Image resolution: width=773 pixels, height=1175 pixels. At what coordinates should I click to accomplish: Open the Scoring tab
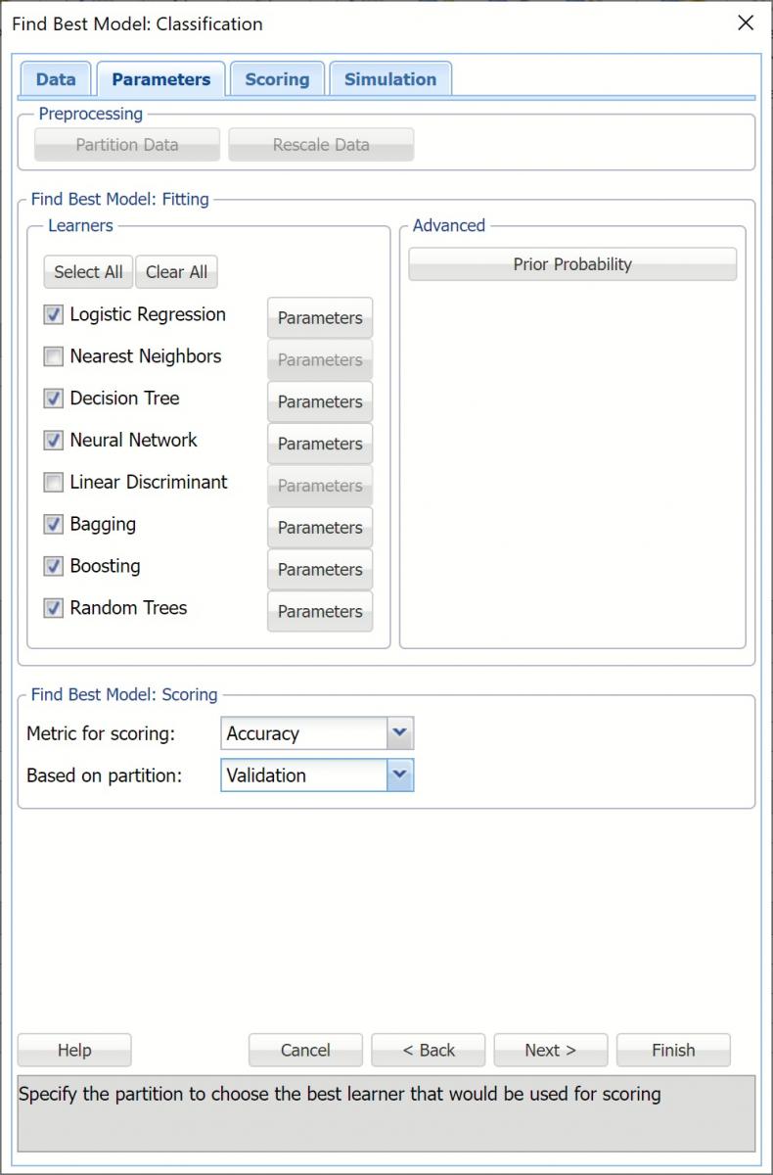(277, 80)
